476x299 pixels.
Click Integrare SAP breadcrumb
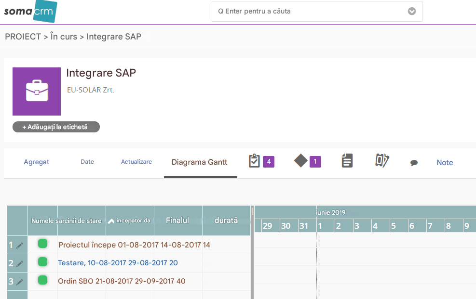tap(114, 37)
